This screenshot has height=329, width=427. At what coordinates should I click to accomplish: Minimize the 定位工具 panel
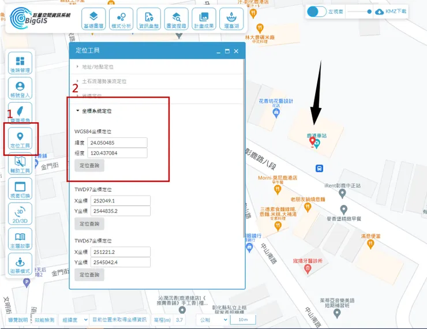click(218, 51)
